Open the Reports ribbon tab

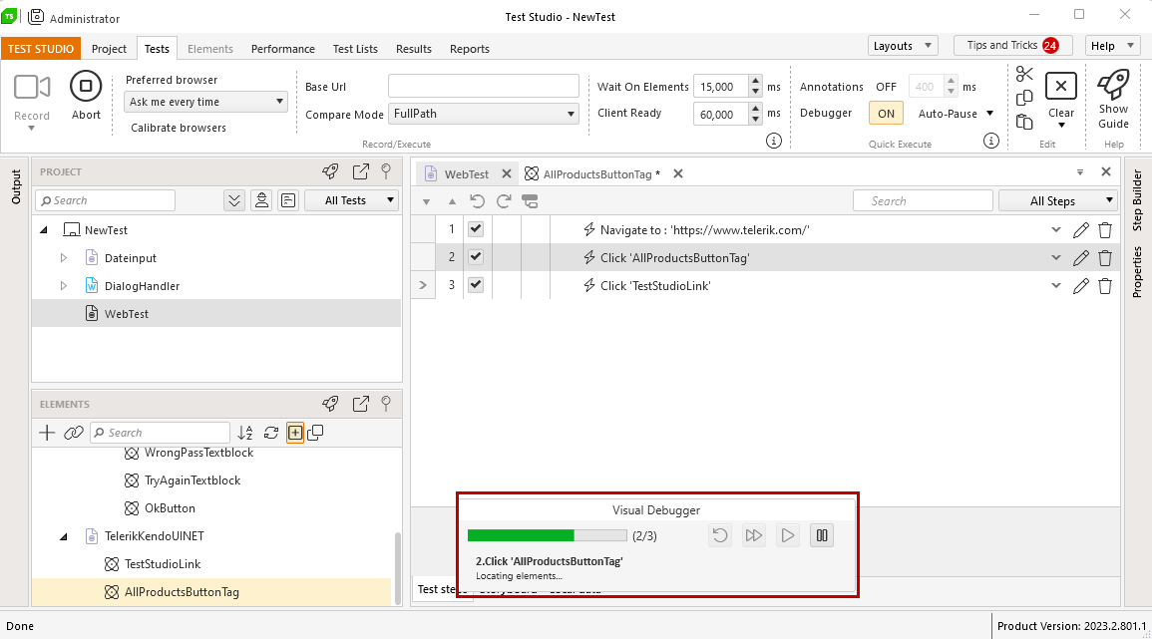(x=470, y=49)
